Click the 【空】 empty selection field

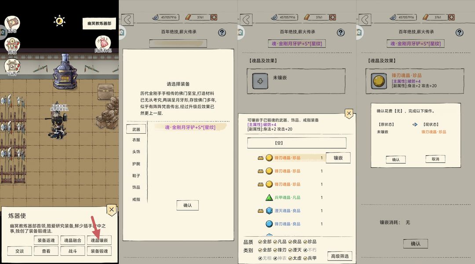[296, 143]
